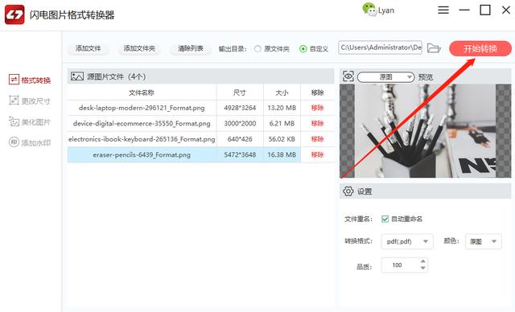Open the 原图 preview mode dropdown
The image size is (515, 312).
(x=385, y=77)
